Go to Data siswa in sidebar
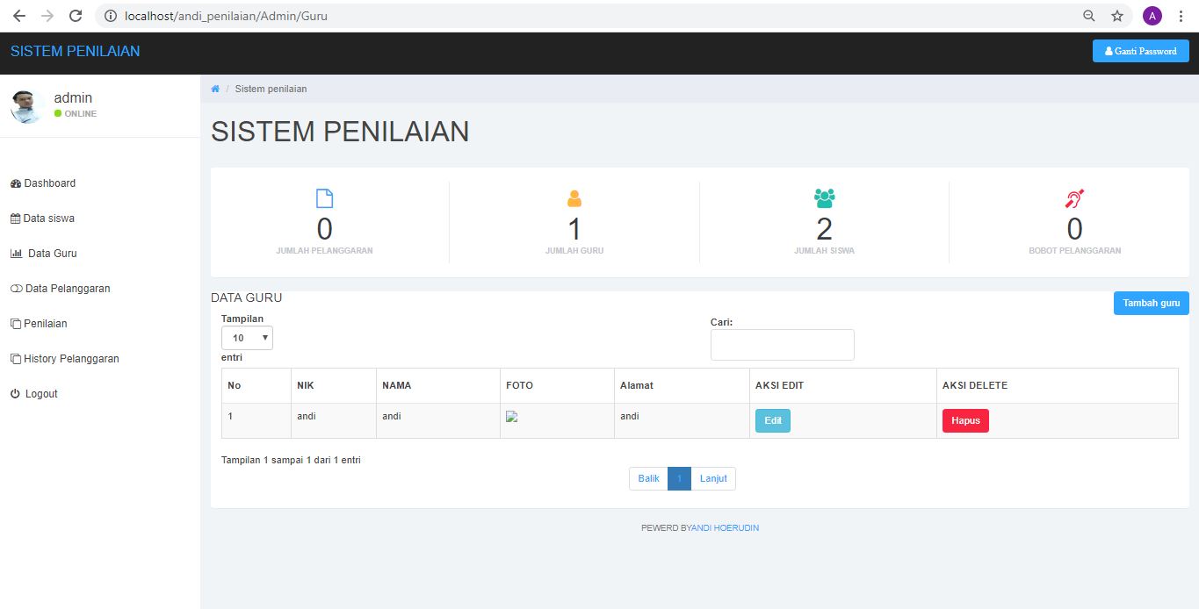The width and height of the screenshot is (1199, 609). pos(48,219)
